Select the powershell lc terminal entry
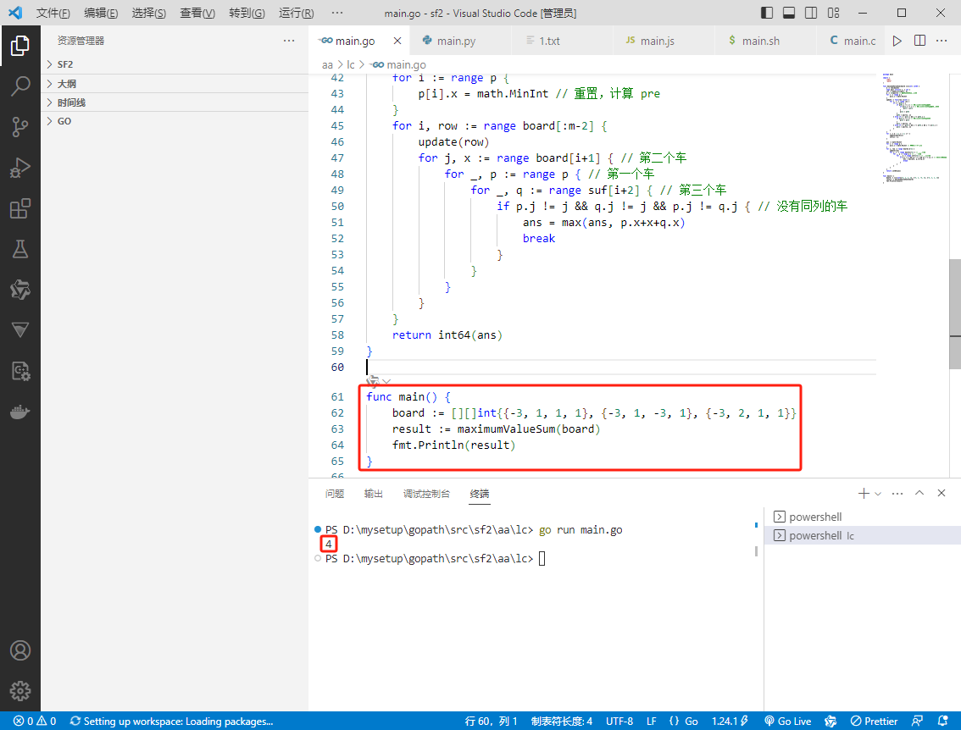Screen dimensions: 961x730 point(863,535)
